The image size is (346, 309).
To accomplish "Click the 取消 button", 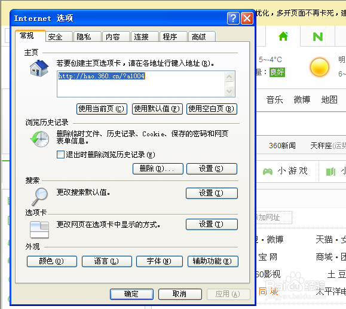I will click(180, 294).
